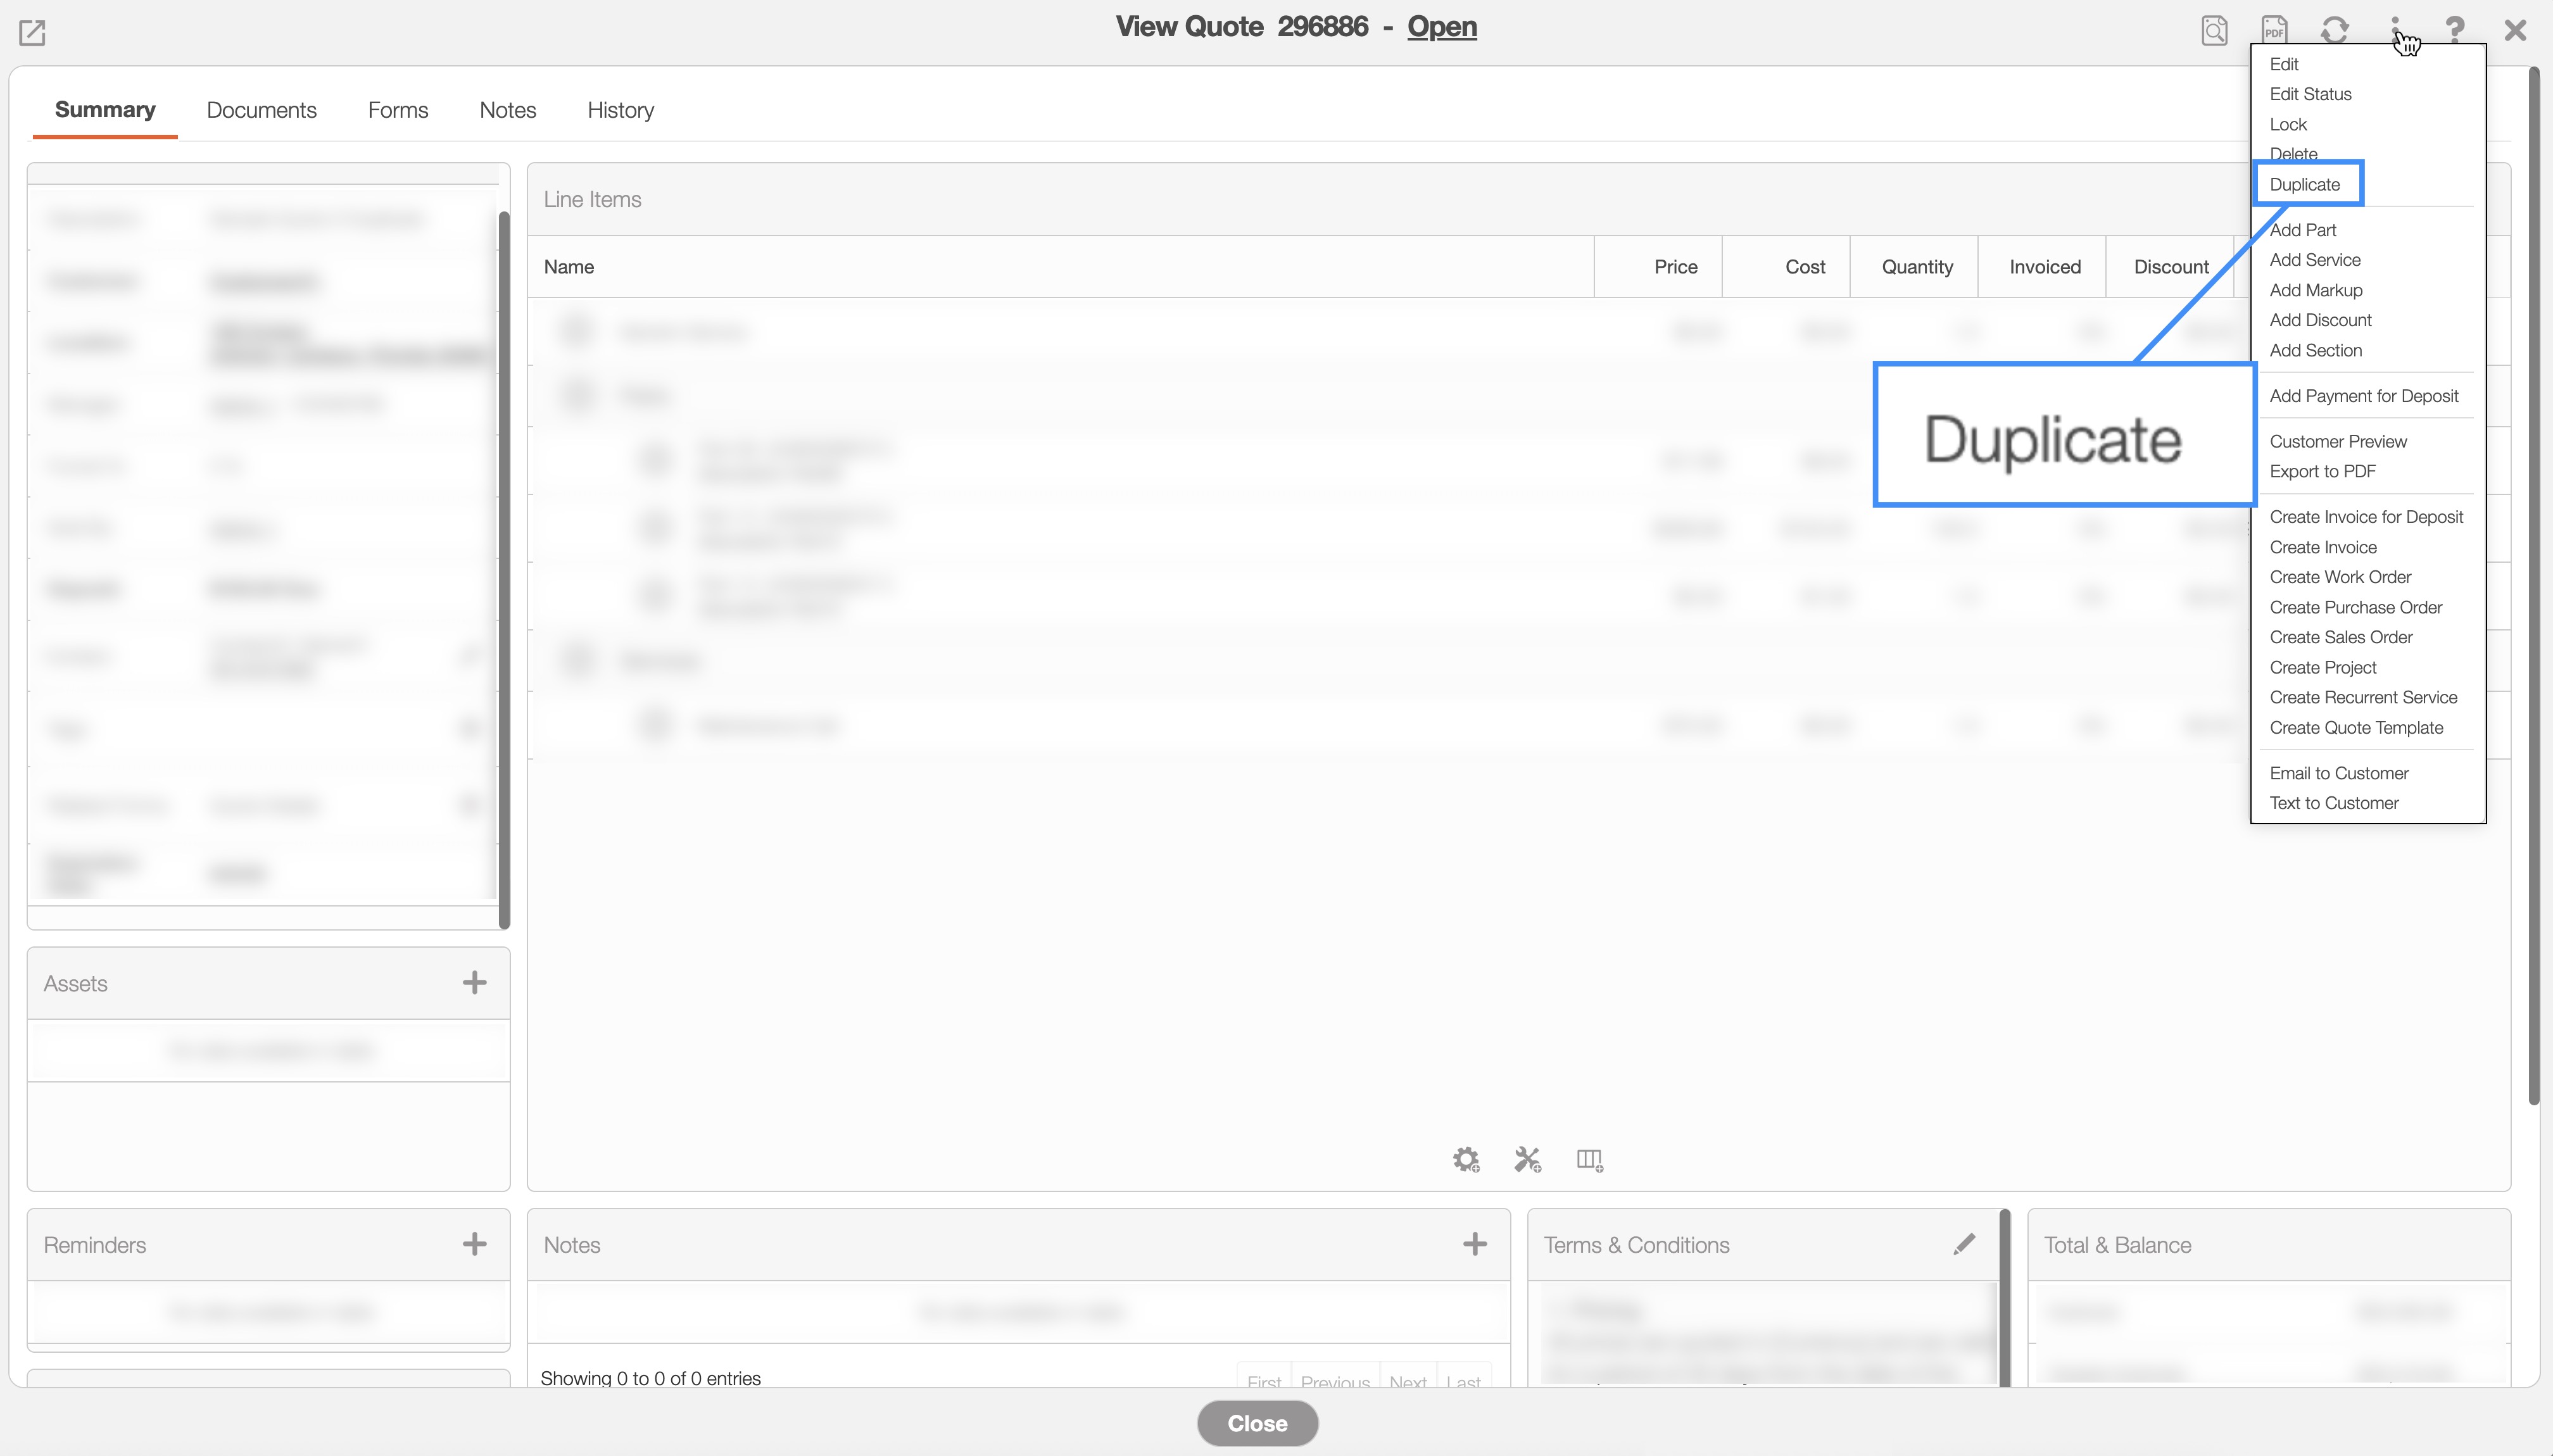Open the History tab
2553x1456 pixels.
(620, 110)
